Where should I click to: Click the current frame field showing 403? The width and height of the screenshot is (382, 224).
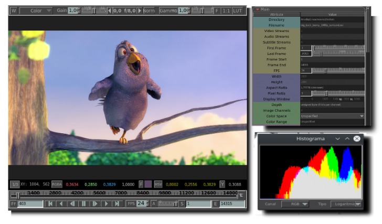click(x=30, y=204)
